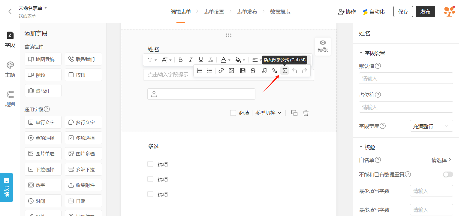
Task: Switch to the 编辑表单 tab
Action: tap(181, 12)
